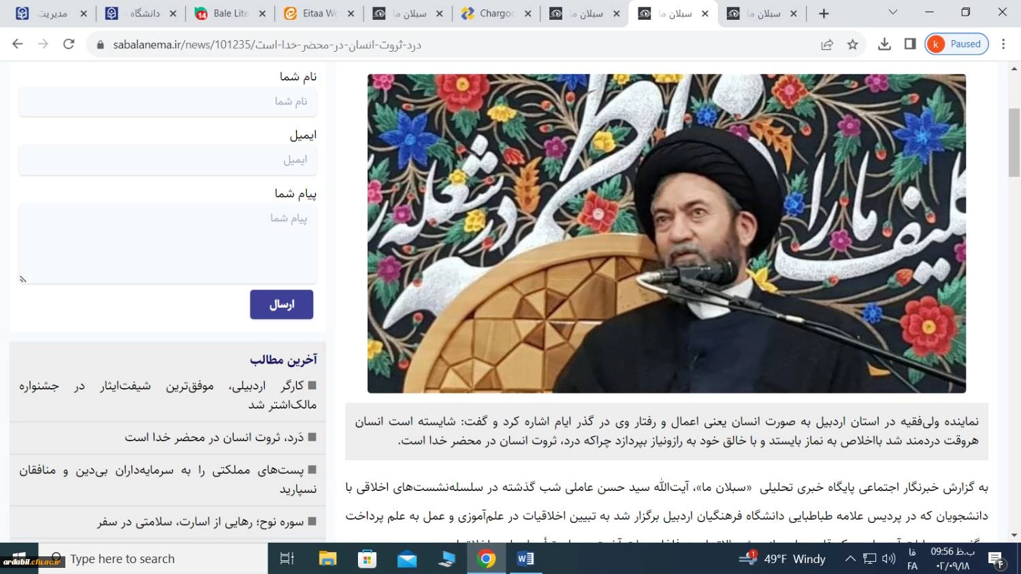Image resolution: width=1021 pixels, height=574 pixels.
Task: Open the سوره نوح article link
Action: click(x=200, y=522)
